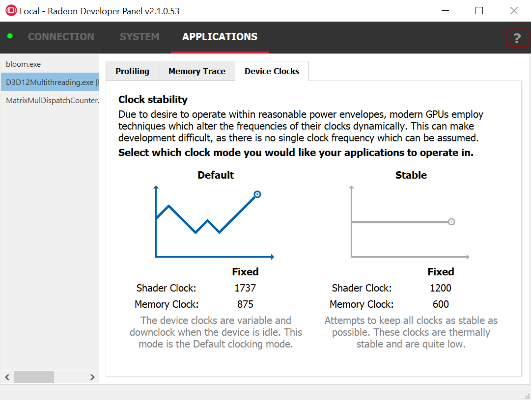Select the Stable clock mode graph
This screenshot has width=531, height=400.
click(410, 222)
